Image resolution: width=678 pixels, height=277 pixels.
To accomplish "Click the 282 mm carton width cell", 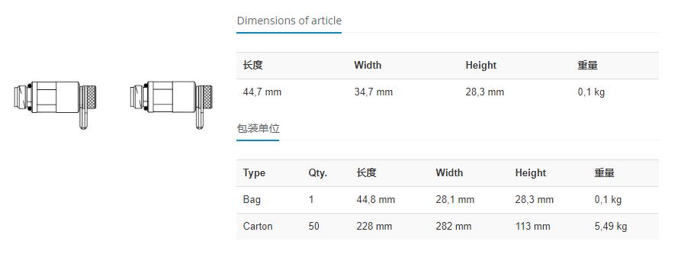I will click(454, 227).
